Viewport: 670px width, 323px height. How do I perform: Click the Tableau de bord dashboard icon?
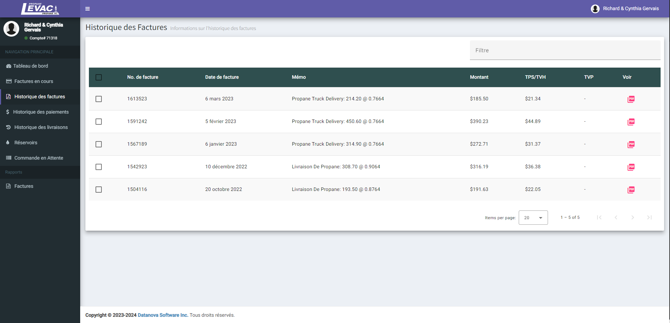[x=9, y=66]
